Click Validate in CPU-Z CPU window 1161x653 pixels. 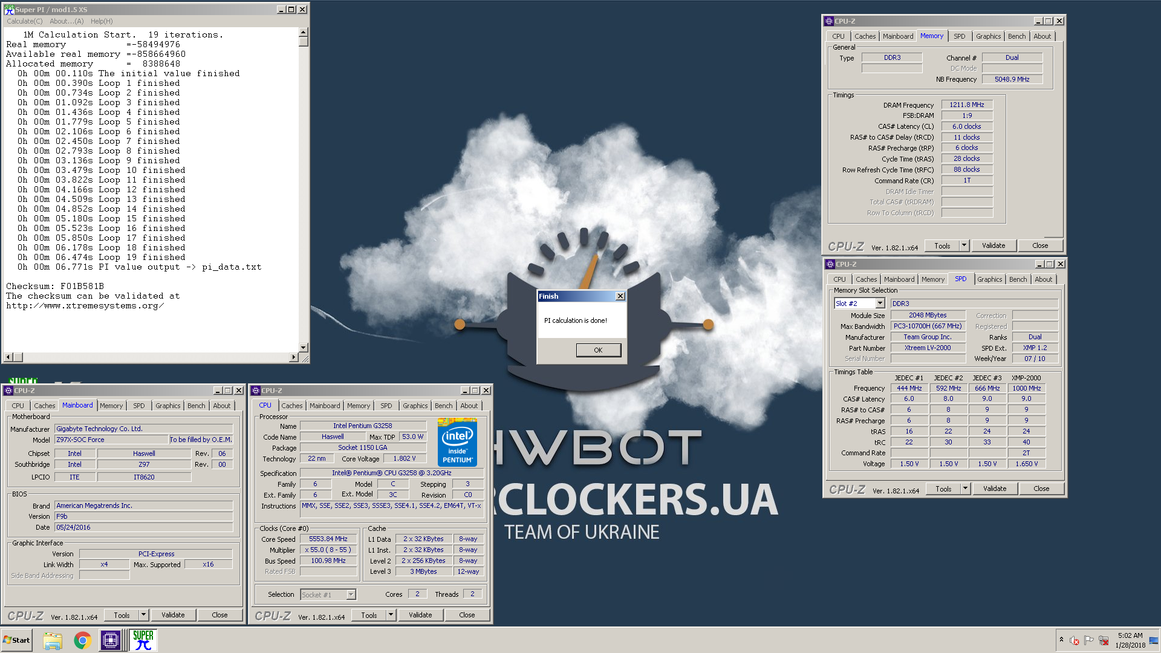[x=420, y=615]
